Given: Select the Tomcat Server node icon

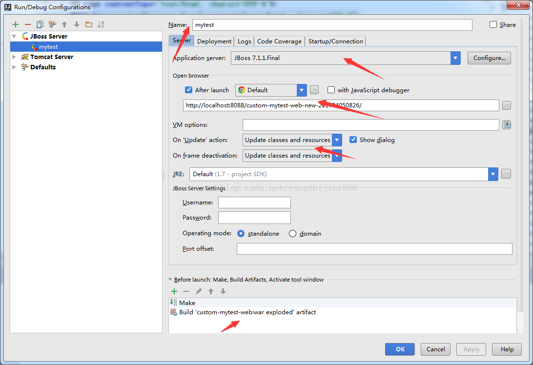Looking at the screenshot, I should pos(24,57).
